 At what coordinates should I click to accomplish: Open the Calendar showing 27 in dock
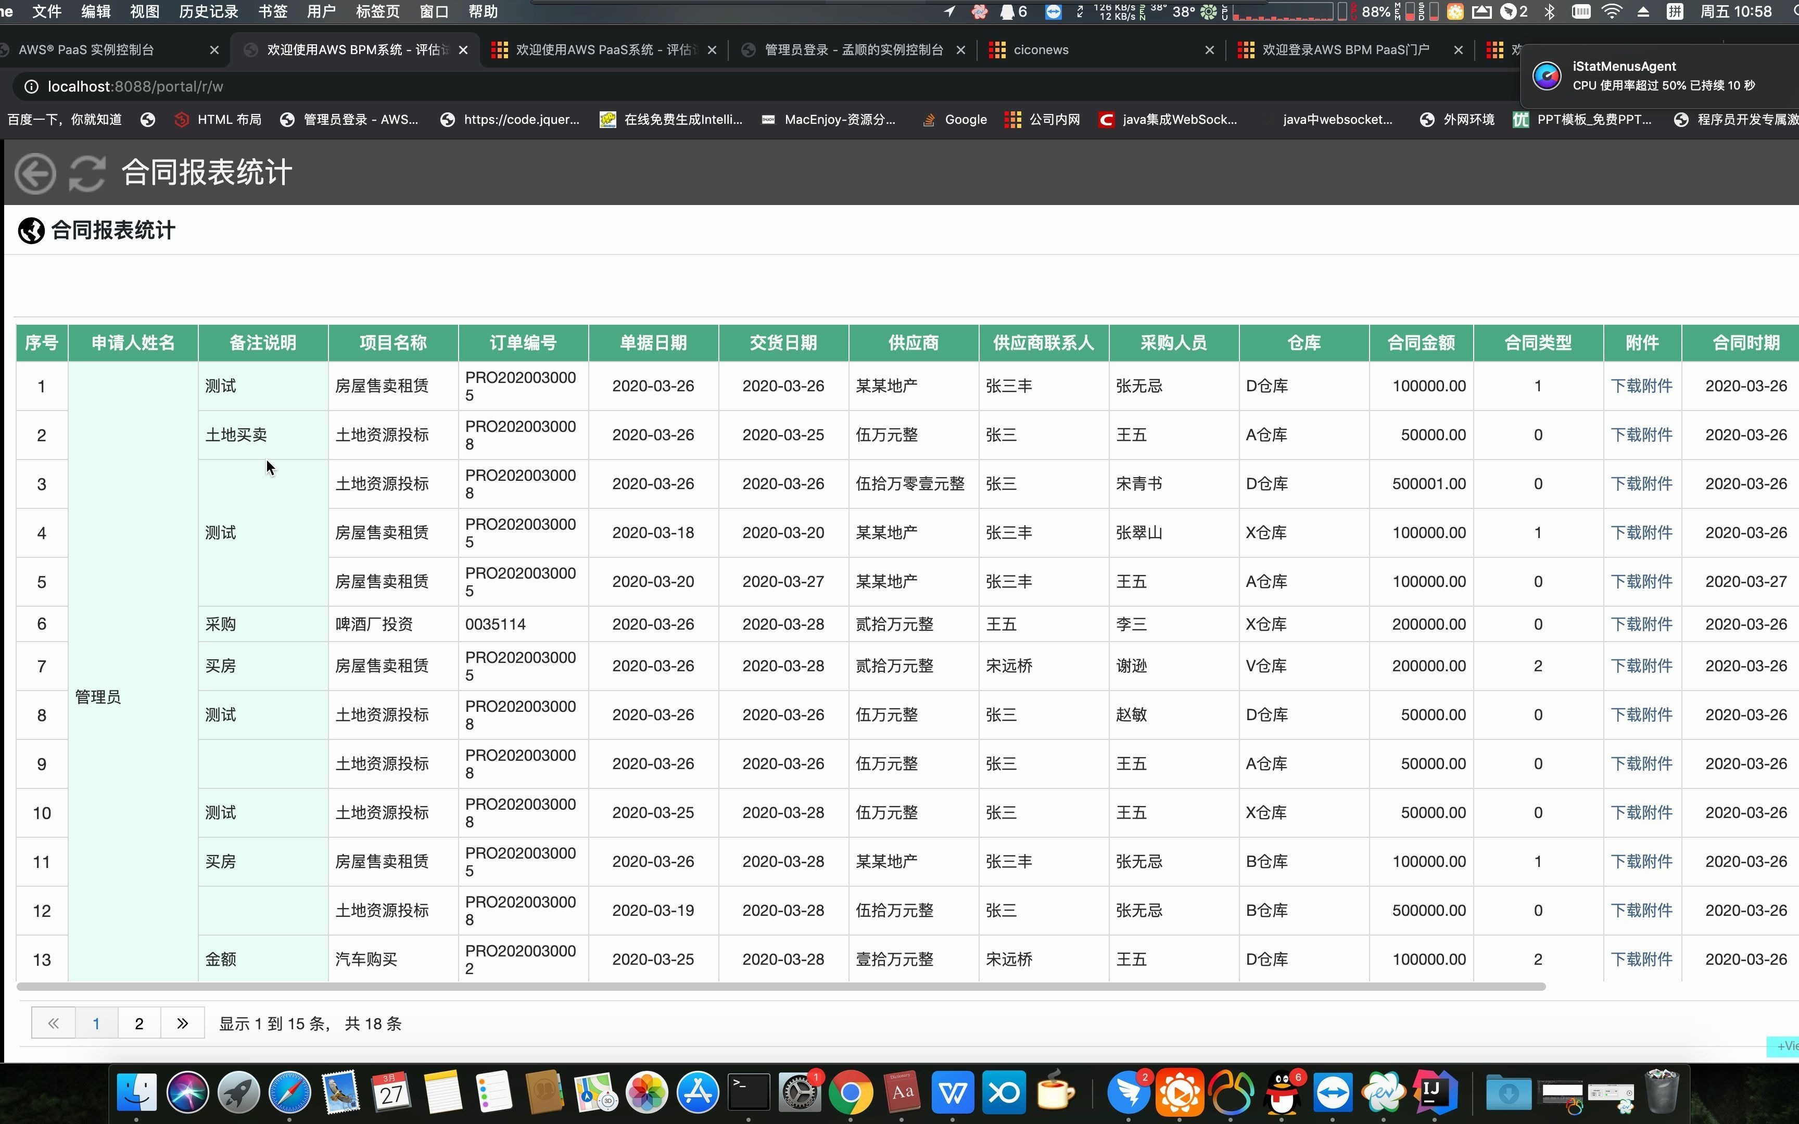(391, 1092)
